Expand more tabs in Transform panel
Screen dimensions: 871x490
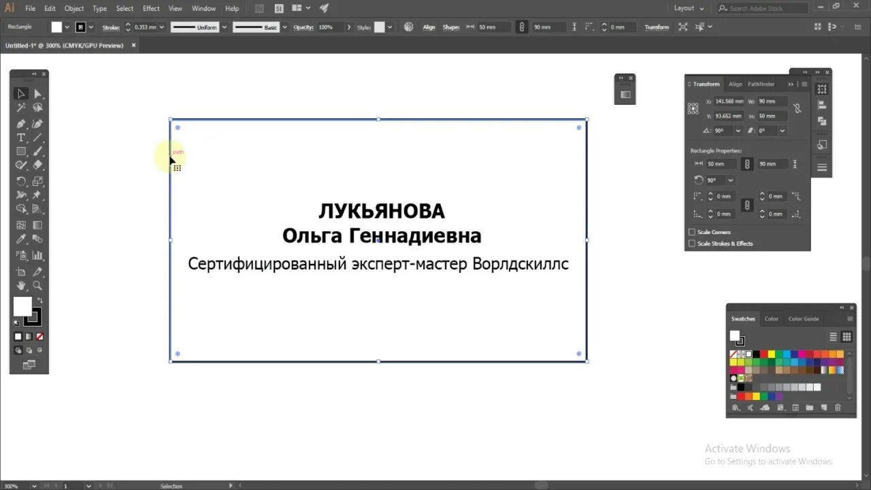point(791,84)
